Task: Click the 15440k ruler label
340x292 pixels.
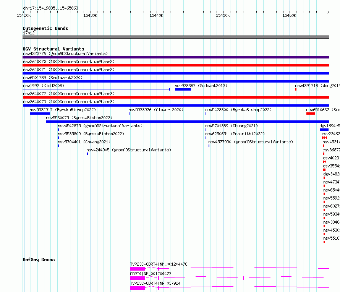Action: click(156, 15)
